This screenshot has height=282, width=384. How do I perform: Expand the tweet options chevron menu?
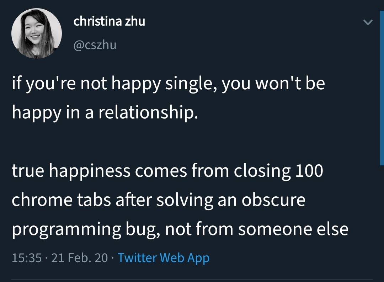coord(368,23)
